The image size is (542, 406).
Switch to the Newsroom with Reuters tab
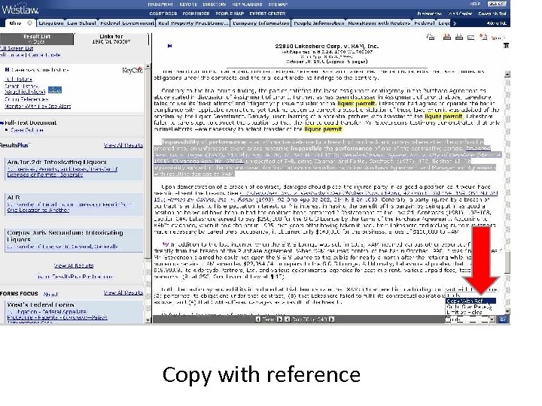379,23
